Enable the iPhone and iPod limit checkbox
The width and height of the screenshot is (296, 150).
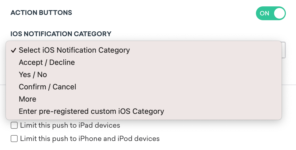[x=14, y=139]
